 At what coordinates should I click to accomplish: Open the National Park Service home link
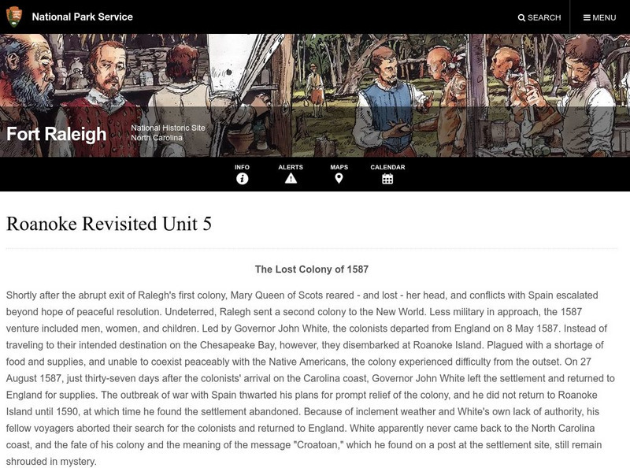click(83, 17)
